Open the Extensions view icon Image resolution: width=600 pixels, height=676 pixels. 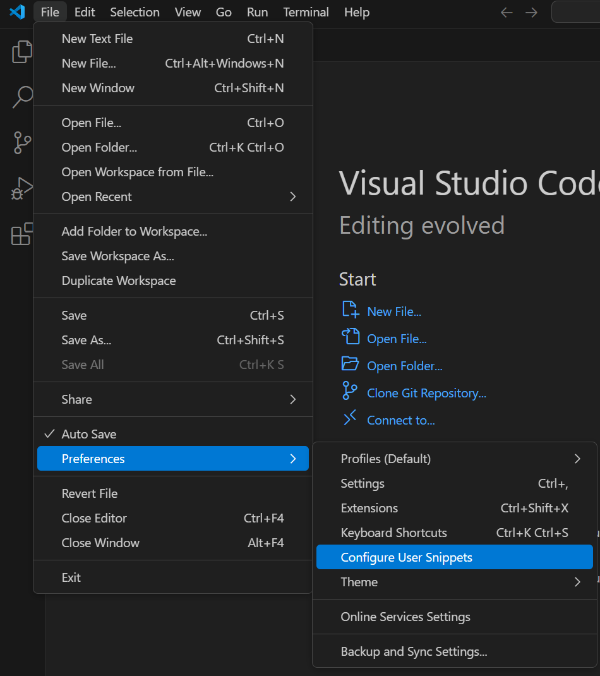tap(22, 234)
